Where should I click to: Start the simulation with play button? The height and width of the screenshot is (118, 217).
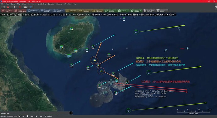[14, 7]
